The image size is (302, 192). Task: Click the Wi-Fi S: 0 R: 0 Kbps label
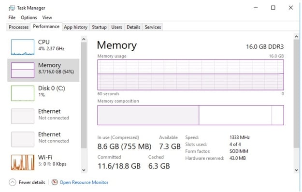click(x=52, y=161)
